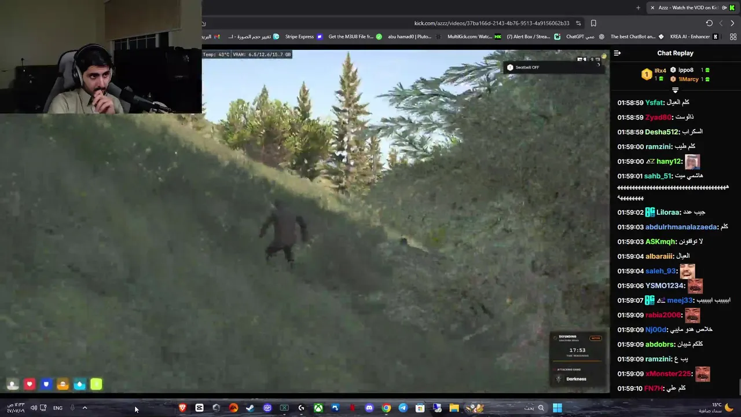Open Discord from the taskbar
Screen dimensions: 741x417
369,408
